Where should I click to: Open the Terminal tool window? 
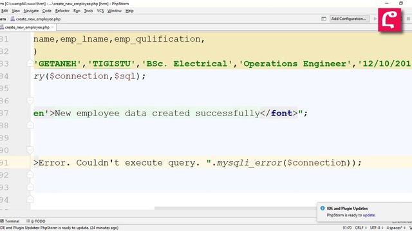[x=10, y=221]
